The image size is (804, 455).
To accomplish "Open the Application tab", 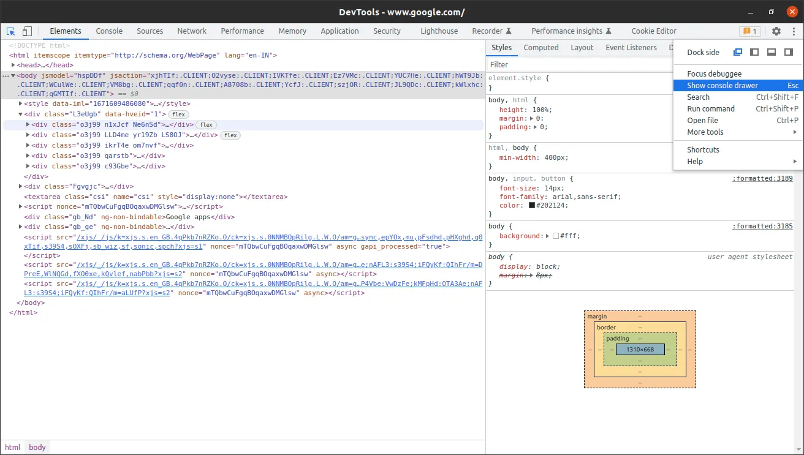I will (339, 31).
